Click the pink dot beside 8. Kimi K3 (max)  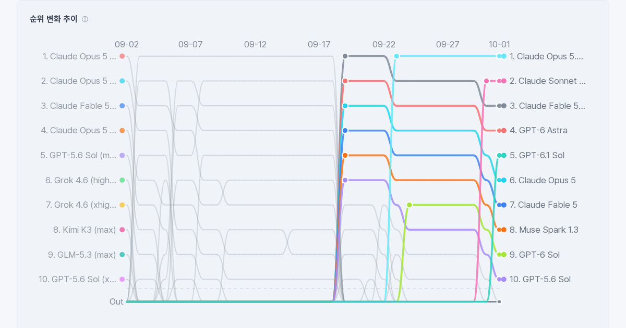tap(122, 230)
